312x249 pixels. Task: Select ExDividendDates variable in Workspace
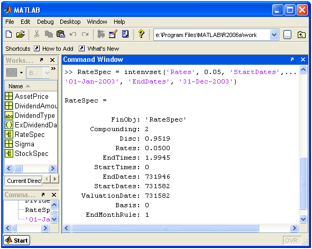31,125
